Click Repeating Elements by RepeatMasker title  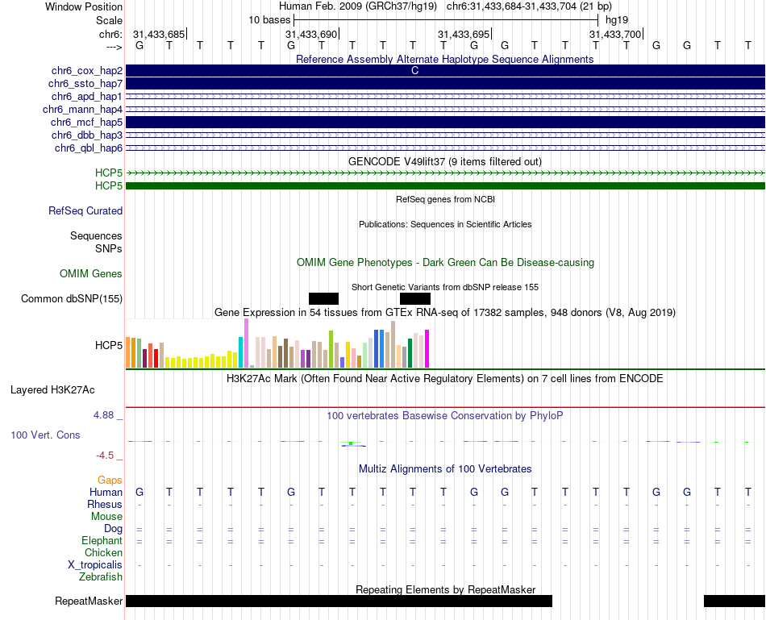445,589
